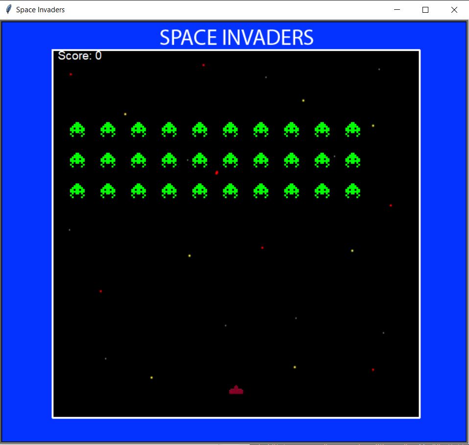
Task: Click the last alien in the top row
Action: 352,129
